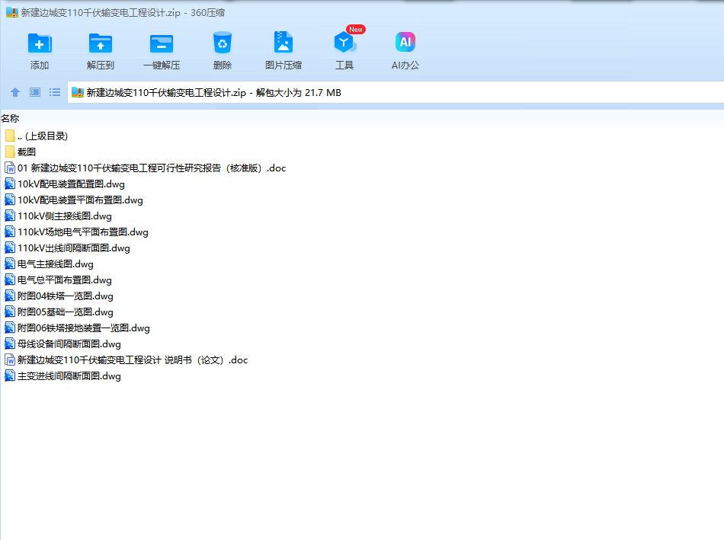Screen dimensions: 724x540
Task: Select 110kV侧主接线图.dwg file
Action: coord(58,216)
